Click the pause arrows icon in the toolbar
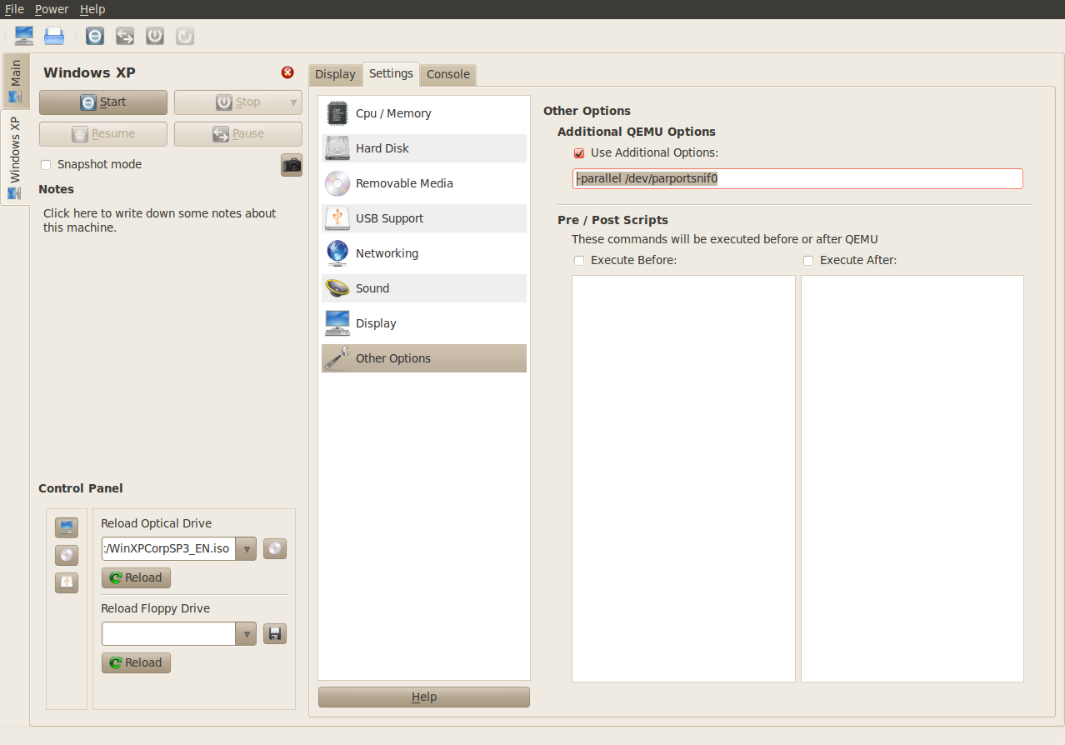1065x745 pixels. pos(125,36)
